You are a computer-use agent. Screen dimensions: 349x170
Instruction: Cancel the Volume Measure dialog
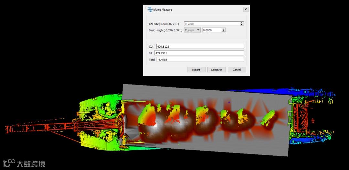(237, 70)
